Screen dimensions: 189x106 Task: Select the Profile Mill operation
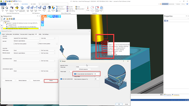[x=36, y=9]
